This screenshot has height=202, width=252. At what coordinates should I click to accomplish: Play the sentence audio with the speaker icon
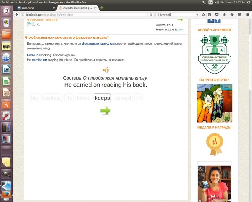pyautogui.click(x=105, y=70)
